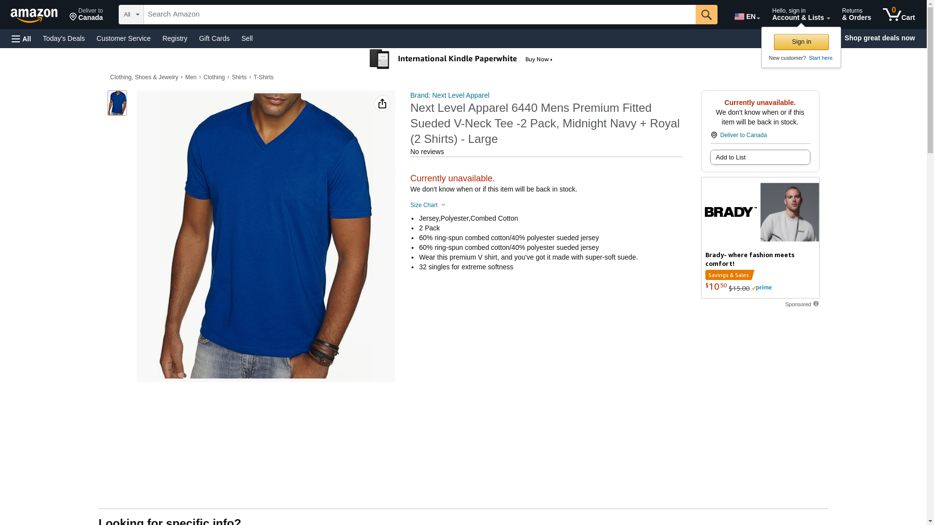Screen dimensions: 934x525
Task: Expand the Size Chart dropdown
Action: point(428,205)
